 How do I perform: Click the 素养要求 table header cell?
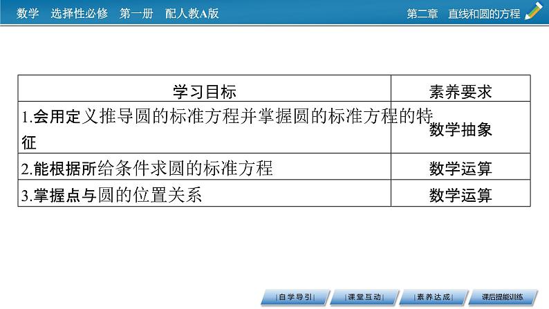(x=460, y=91)
